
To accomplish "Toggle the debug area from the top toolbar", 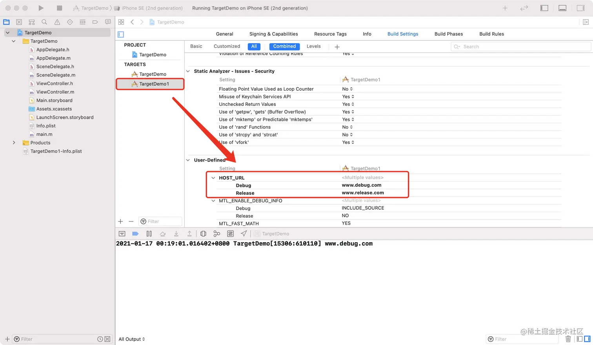I will tap(562, 8).
